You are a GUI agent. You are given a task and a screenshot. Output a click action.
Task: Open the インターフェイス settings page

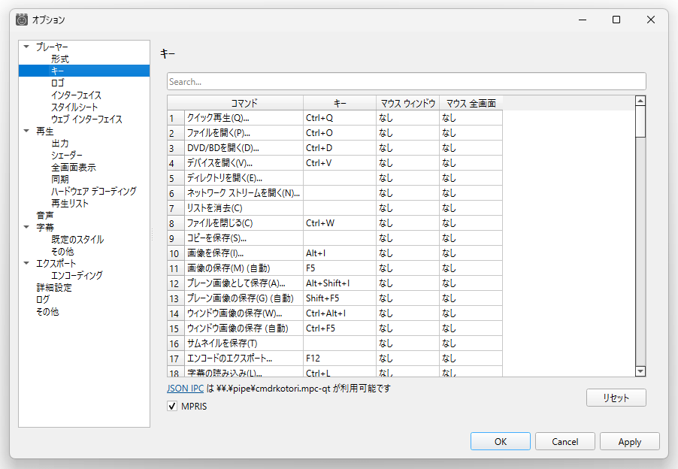click(76, 95)
